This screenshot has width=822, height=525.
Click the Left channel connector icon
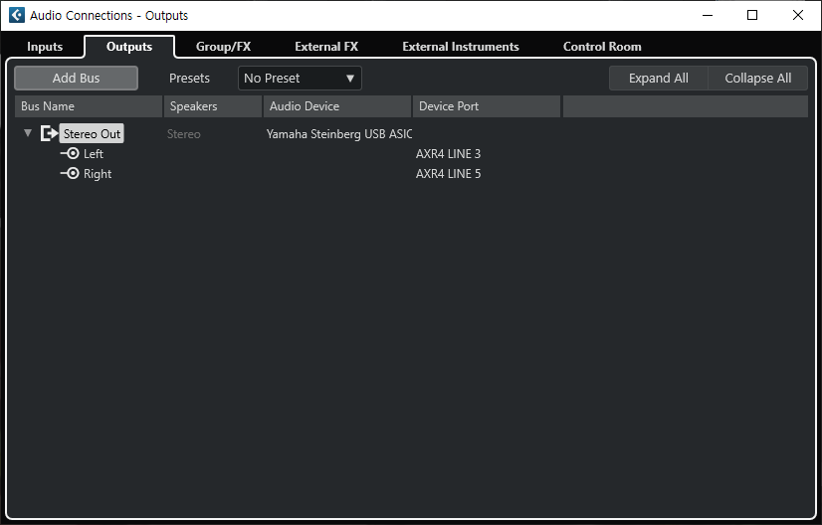[70, 153]
